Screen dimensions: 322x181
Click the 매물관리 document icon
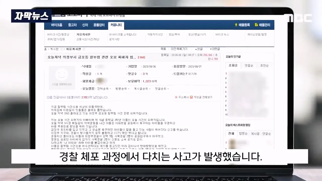(x=256, y=25)
